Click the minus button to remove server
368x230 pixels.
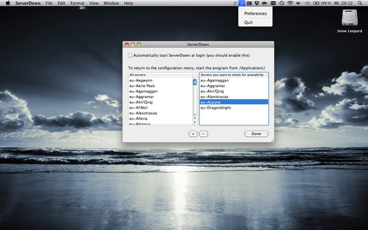pyautogui.click(x=203, y=134)
